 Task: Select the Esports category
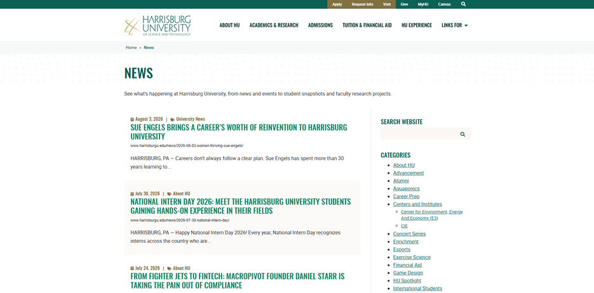pyautogui.click(x=402, y=249)
